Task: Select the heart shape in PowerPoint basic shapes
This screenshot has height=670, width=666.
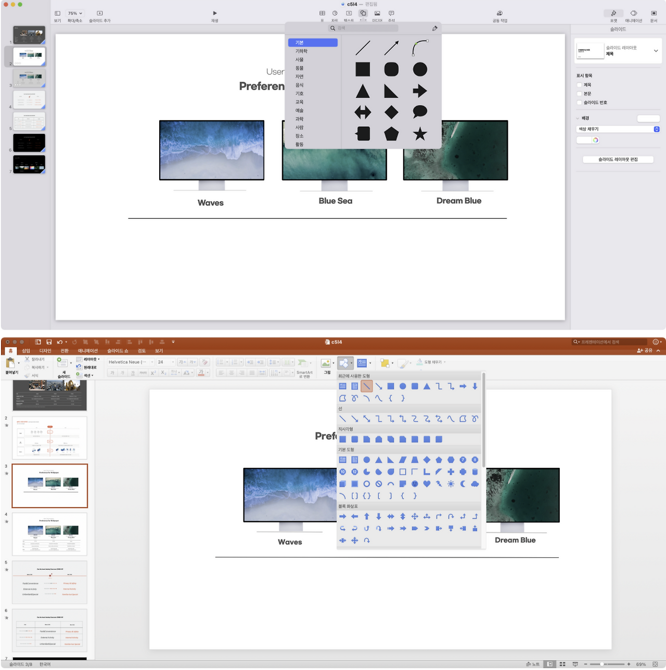Action: (427, 484)
